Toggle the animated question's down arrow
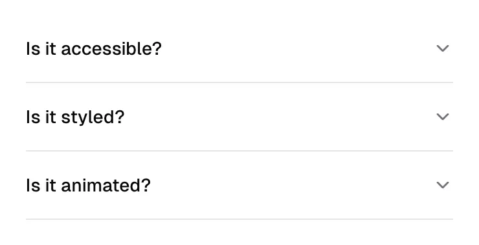Image resolution: width=479 pixels, height=245 pixels. click(443, 185)
